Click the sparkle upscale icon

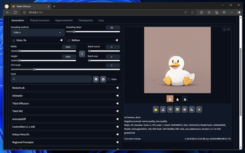[199, 110]
